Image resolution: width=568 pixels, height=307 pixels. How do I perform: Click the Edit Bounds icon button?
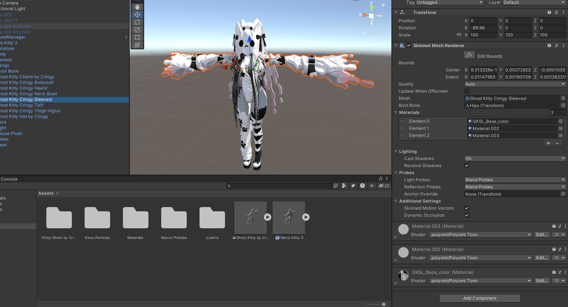tap(469, 55)
